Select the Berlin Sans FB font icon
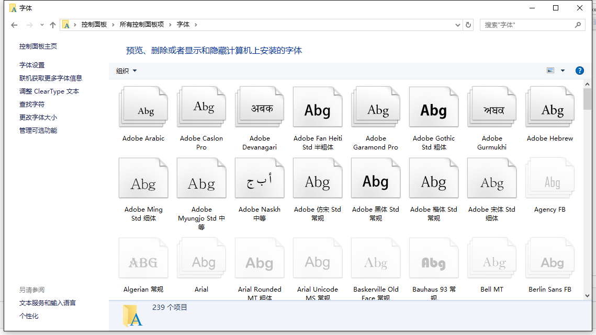 click(550, 258)
